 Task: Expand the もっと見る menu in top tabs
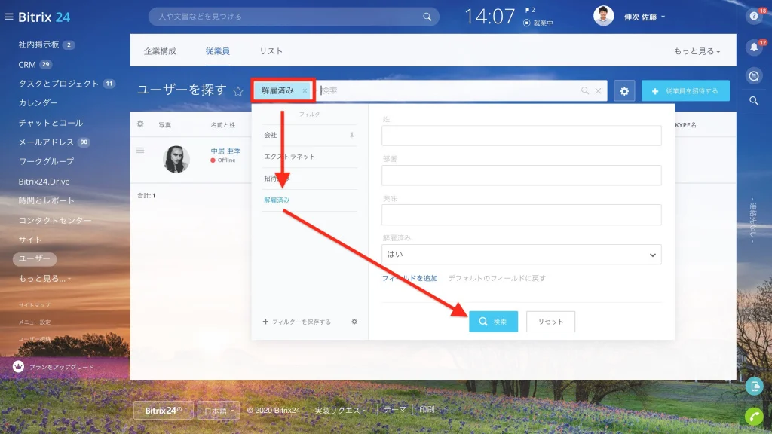point(697,51)
